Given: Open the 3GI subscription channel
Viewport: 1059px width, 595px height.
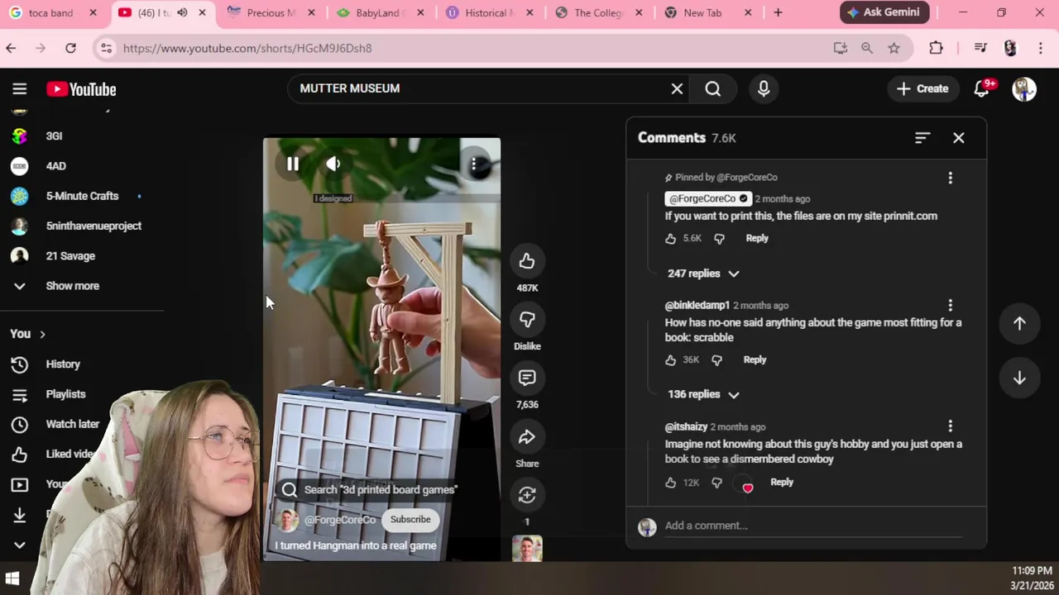Looking at the screenshot, I should pyautogui.click(x=54, y=136).
